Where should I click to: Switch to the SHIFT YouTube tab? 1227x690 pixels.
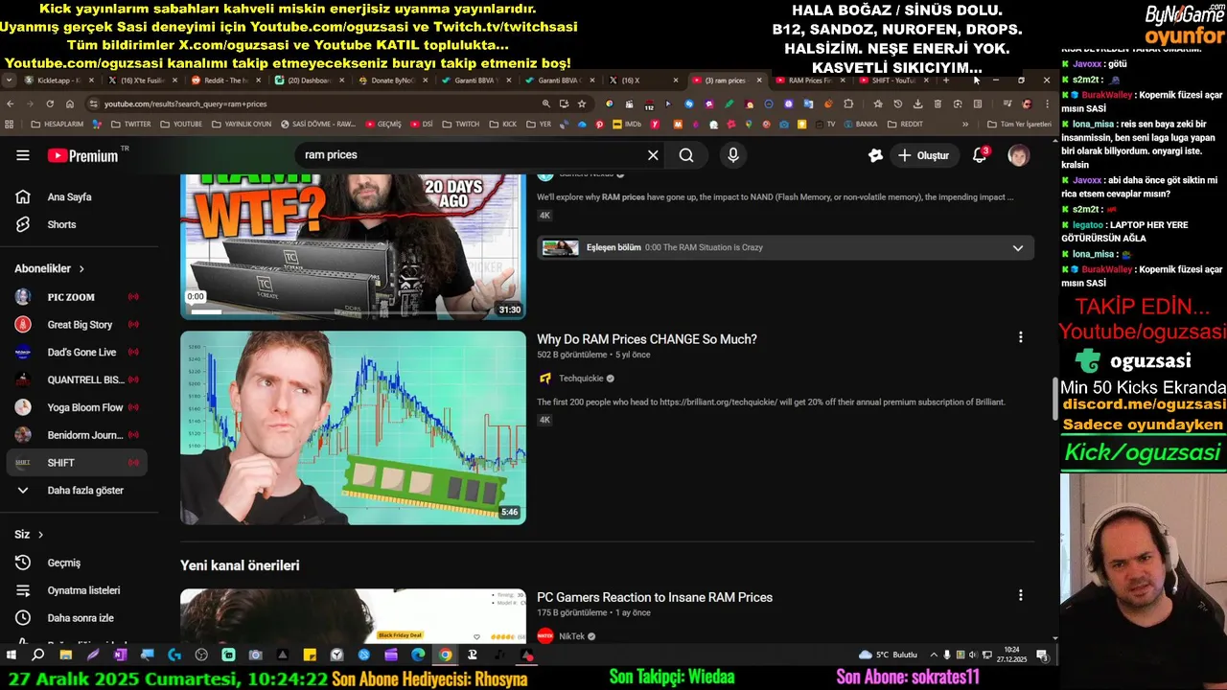(x=892, y=80)
